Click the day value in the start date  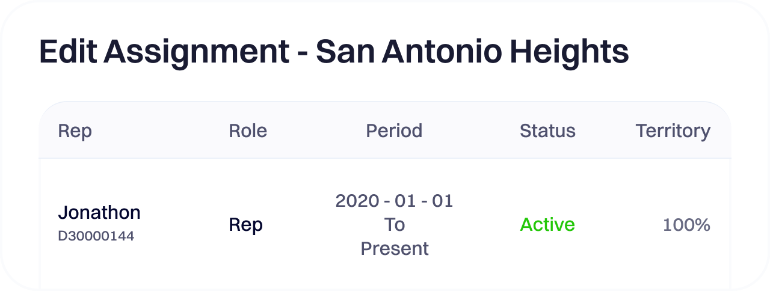tap(442, 201)
